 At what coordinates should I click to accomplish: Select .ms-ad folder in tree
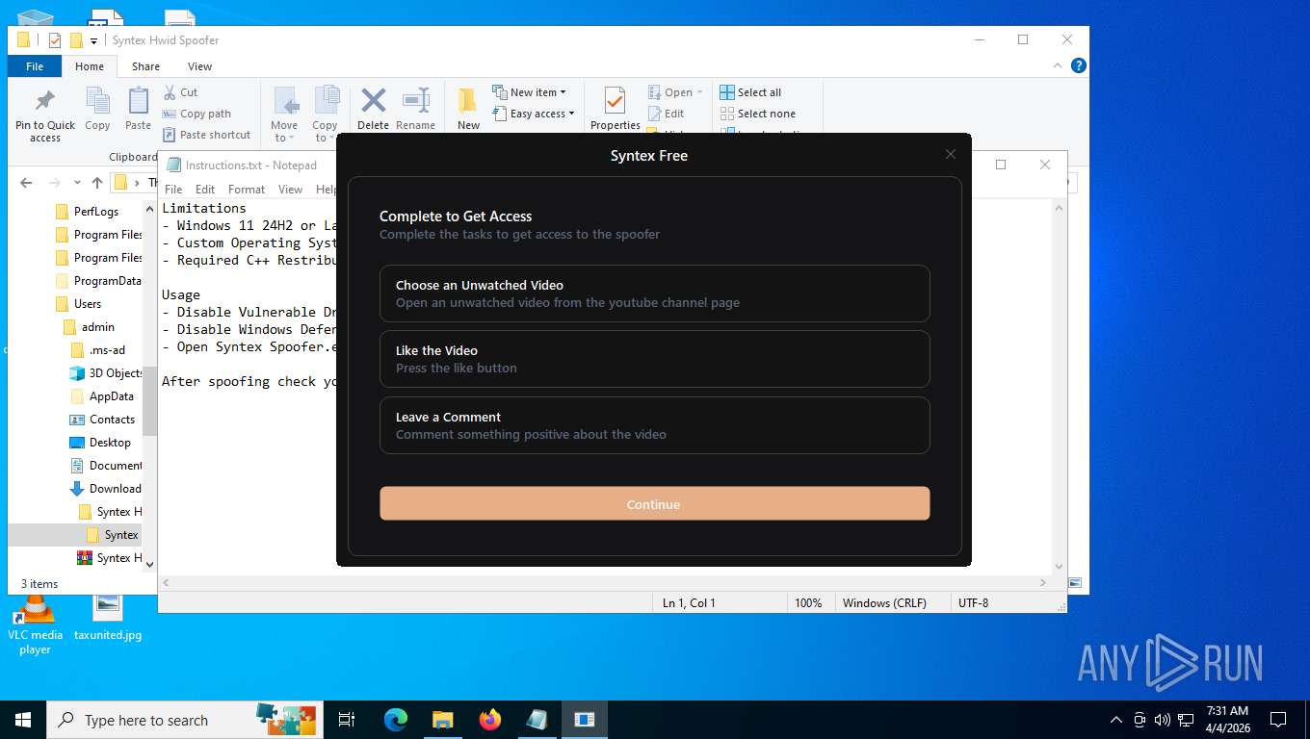click(x=97, y=350)
